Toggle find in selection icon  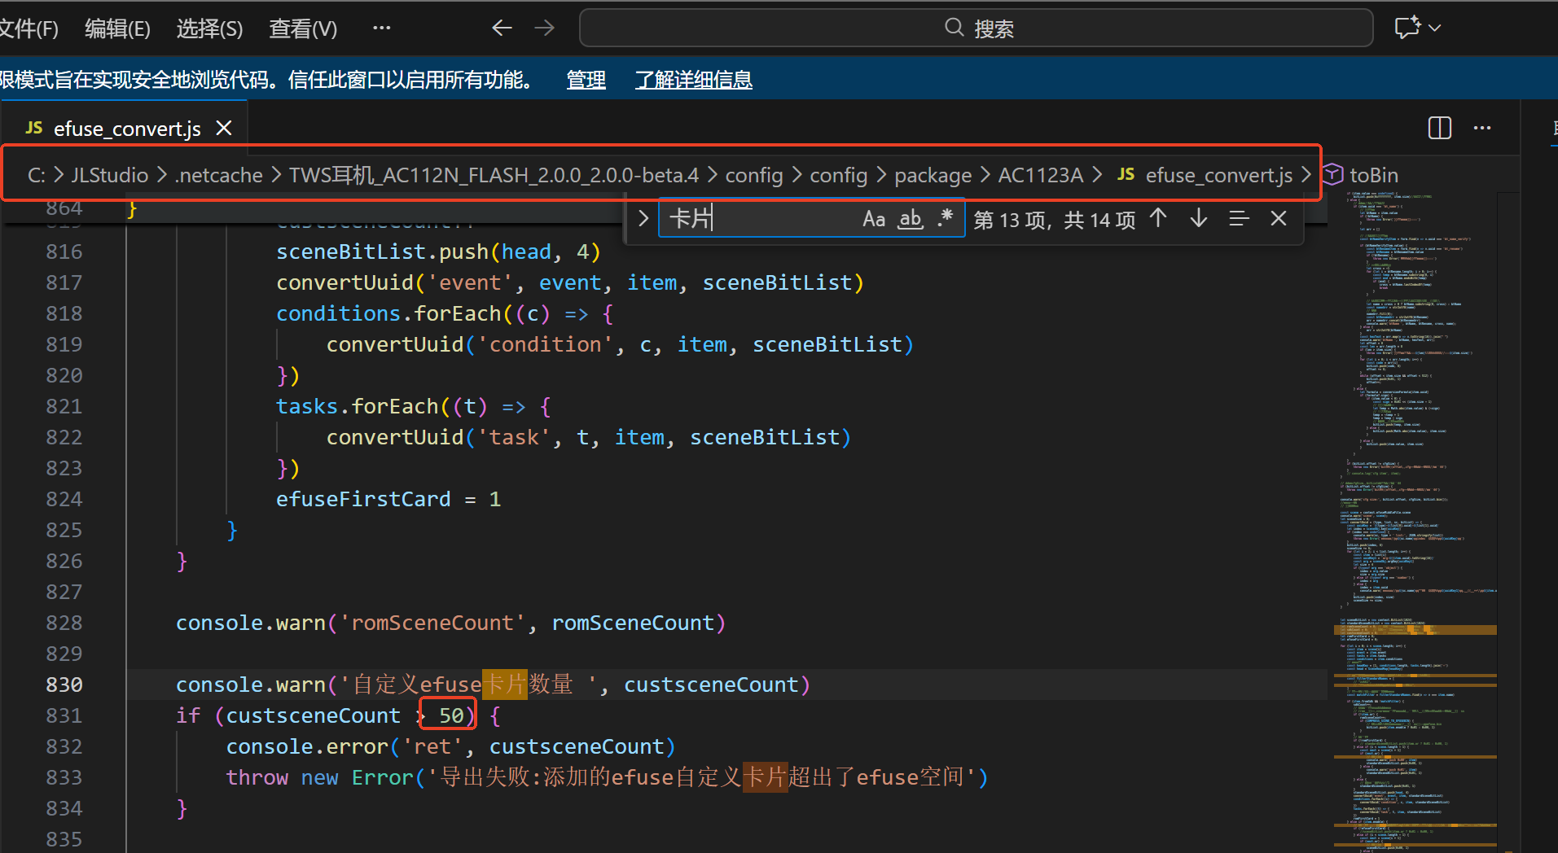(x=1239, y=218)
